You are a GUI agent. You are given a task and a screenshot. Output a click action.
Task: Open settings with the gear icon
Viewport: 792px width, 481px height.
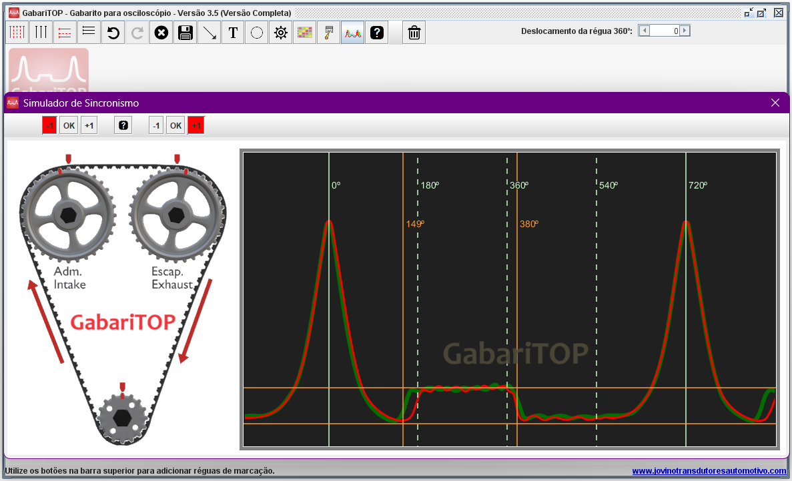281,33
